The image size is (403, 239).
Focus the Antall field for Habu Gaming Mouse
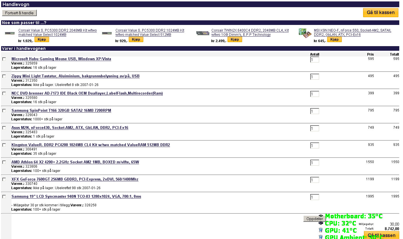pos(315,60)
